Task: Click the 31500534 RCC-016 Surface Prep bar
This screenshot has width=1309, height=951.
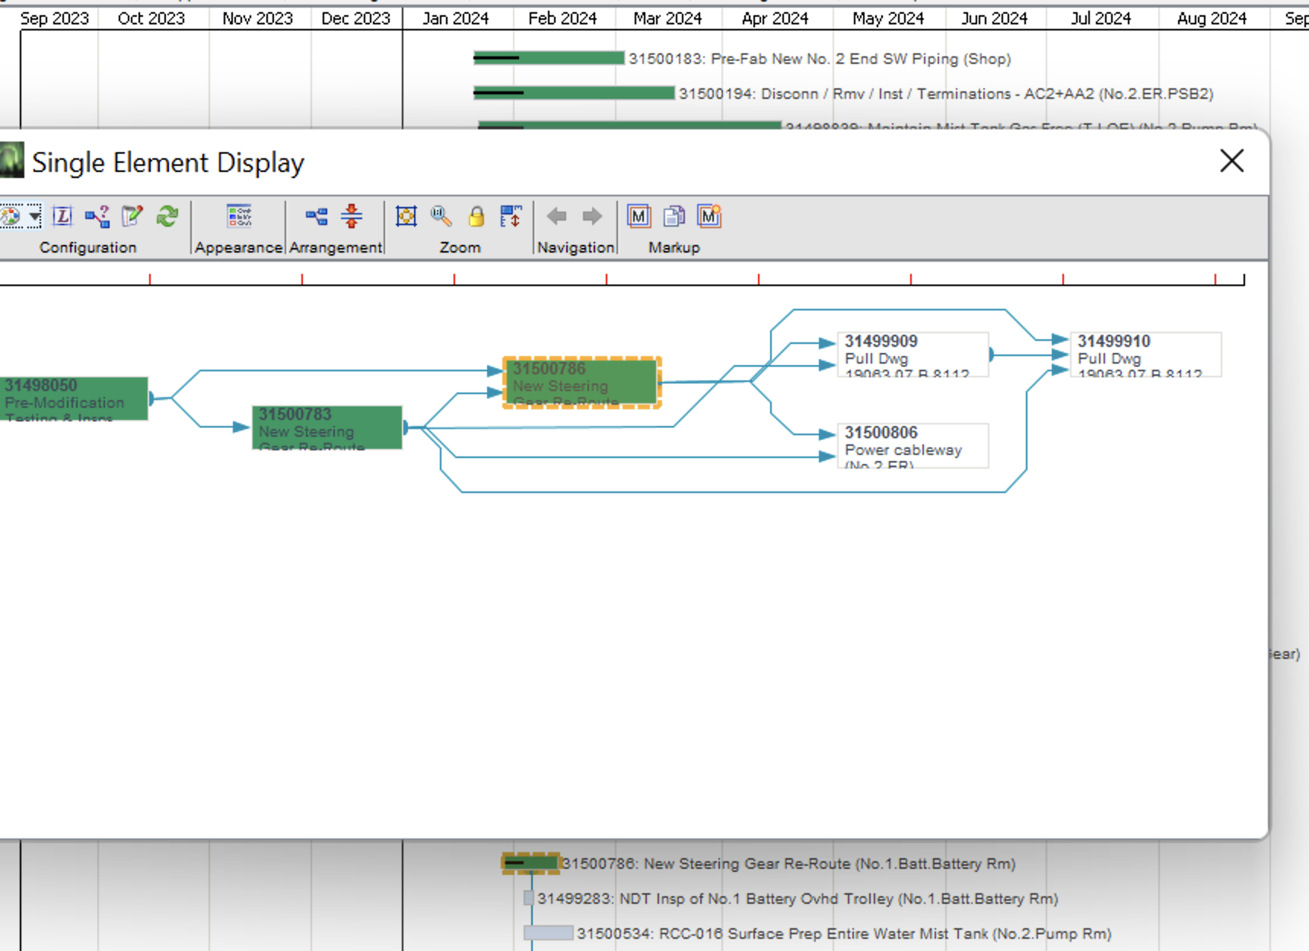Action: [x=549, y=933]
